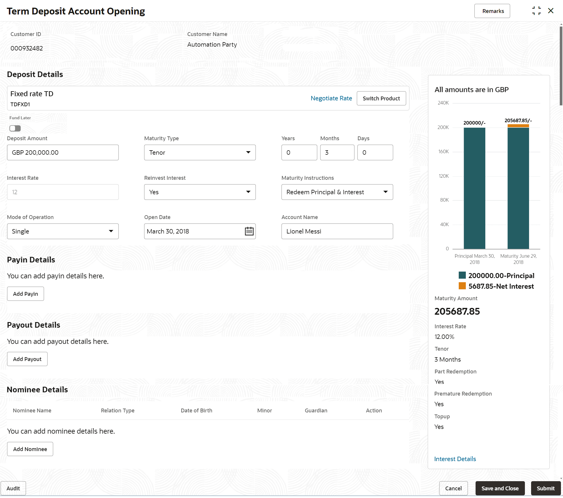Collapse the screen with the minimize icon
Image resolution: width=563 pixels, height=498 pixels.
tap(536, 11)
